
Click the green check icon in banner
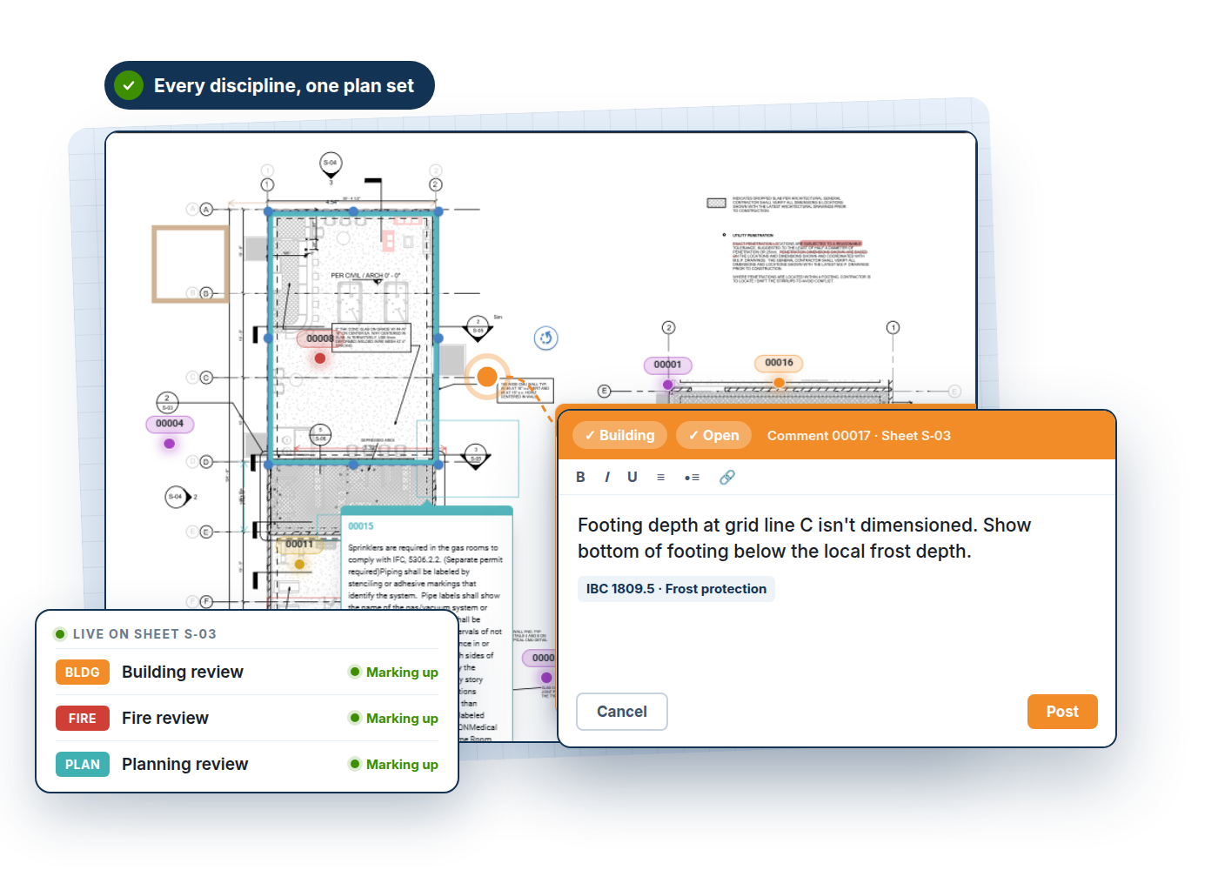(129, 85)
